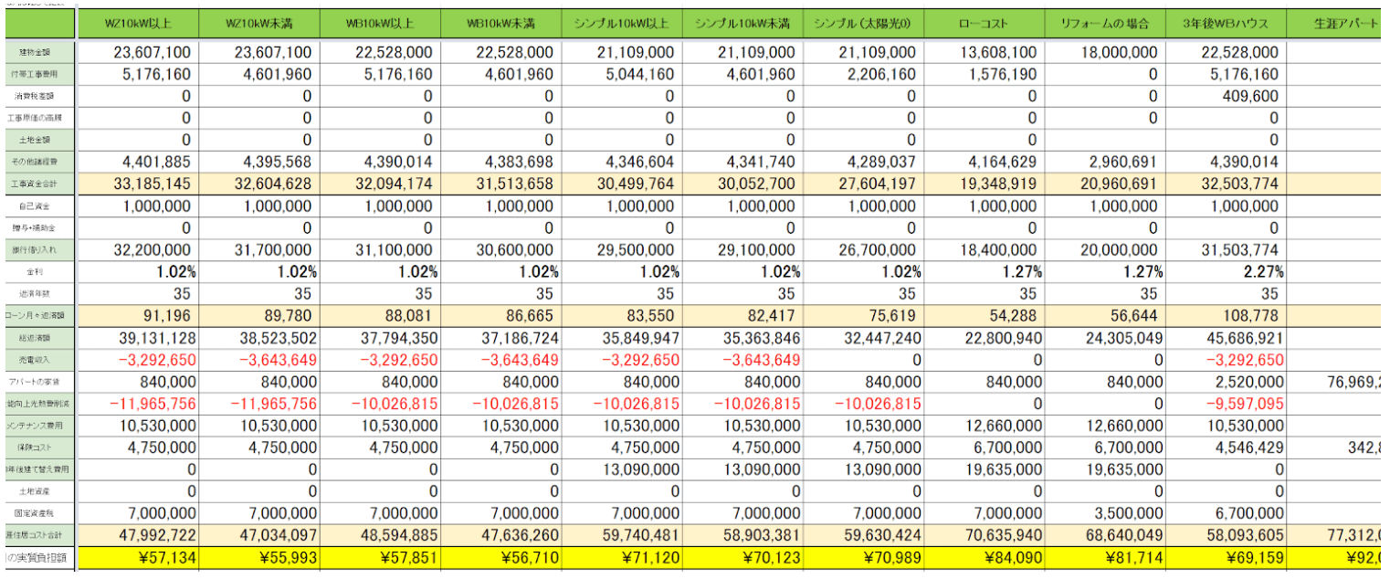Select the シンプル10kW以上 column header
Screen dimensions: 1390x579
pyautogui.click(x=620, y=23)
